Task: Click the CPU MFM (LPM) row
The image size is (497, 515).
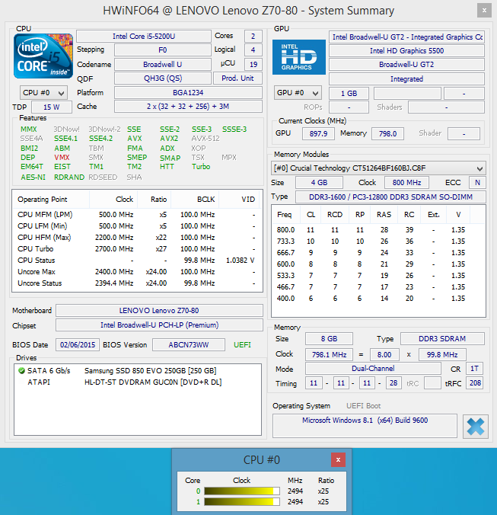Action: click(x=137, y=215)
